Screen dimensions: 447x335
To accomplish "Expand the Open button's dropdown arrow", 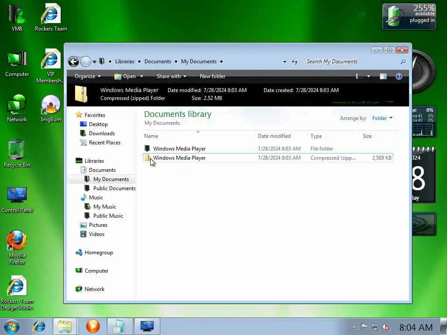I will click(141, 77).
